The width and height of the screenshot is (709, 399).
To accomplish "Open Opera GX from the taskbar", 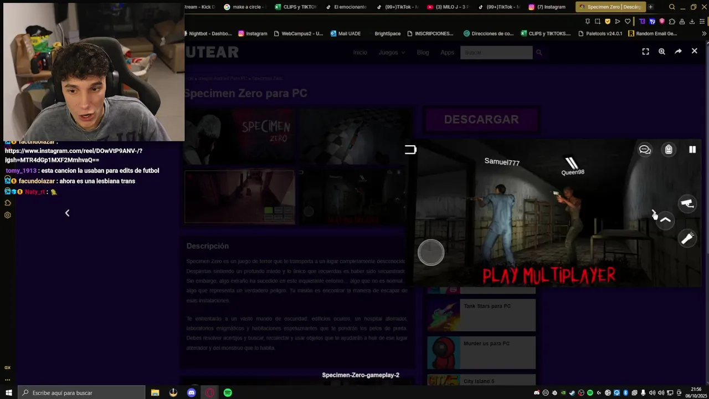I will (x=209, y=392).
